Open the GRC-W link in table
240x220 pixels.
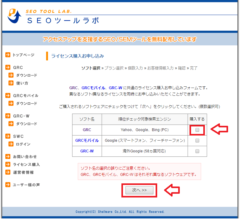pyautogui.click(x=87, y=151)
